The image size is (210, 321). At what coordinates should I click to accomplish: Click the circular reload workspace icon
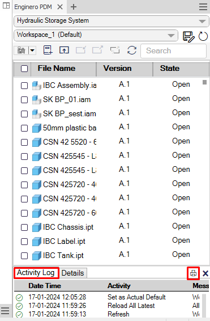tap(203, 36)
